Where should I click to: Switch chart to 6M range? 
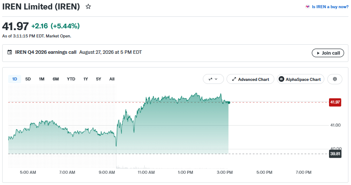(x=56, y=79)
